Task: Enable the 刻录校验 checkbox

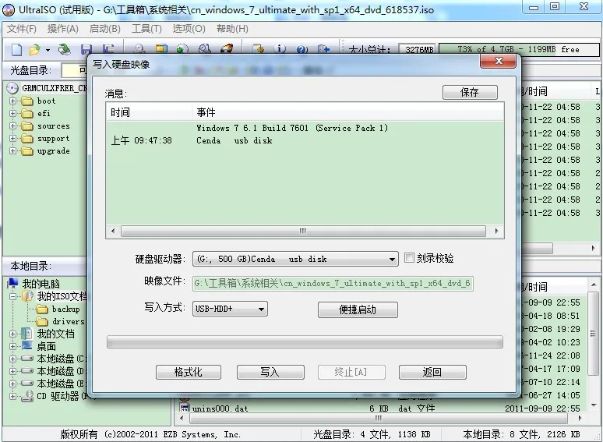Action: coord(409,257)
